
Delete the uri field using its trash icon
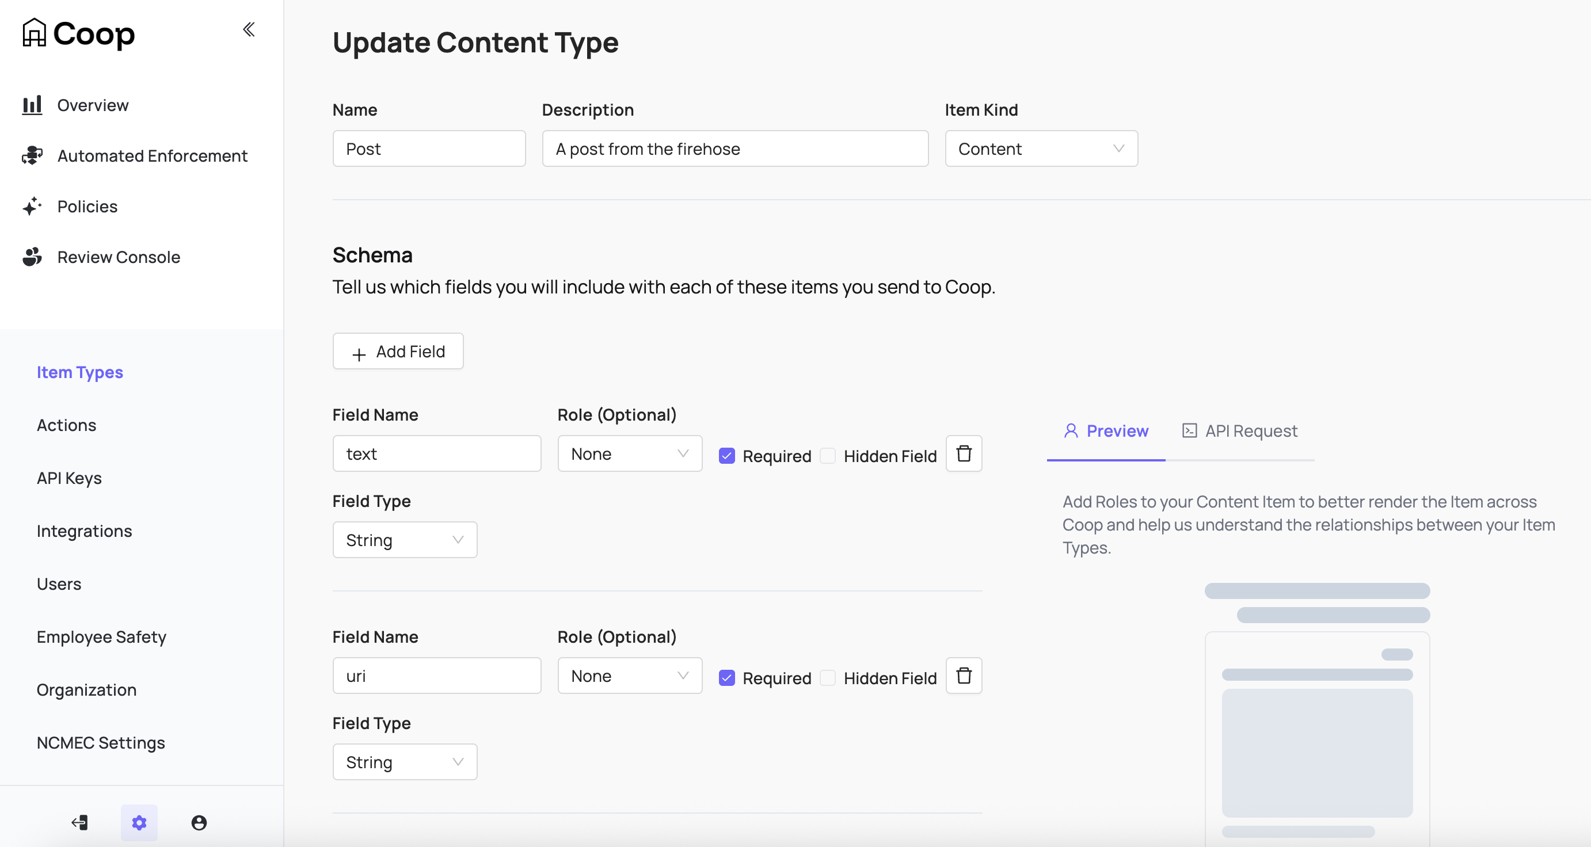point(964,676)
